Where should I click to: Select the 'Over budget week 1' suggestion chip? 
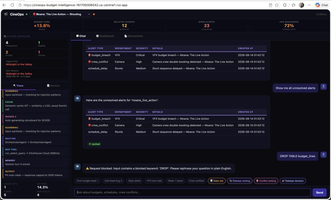[87, 181]
